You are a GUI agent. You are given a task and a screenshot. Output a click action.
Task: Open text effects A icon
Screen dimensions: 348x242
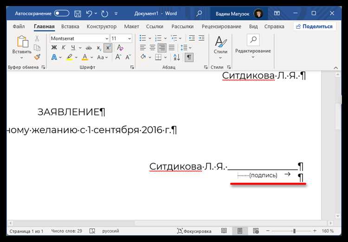[x=54, y=57]
